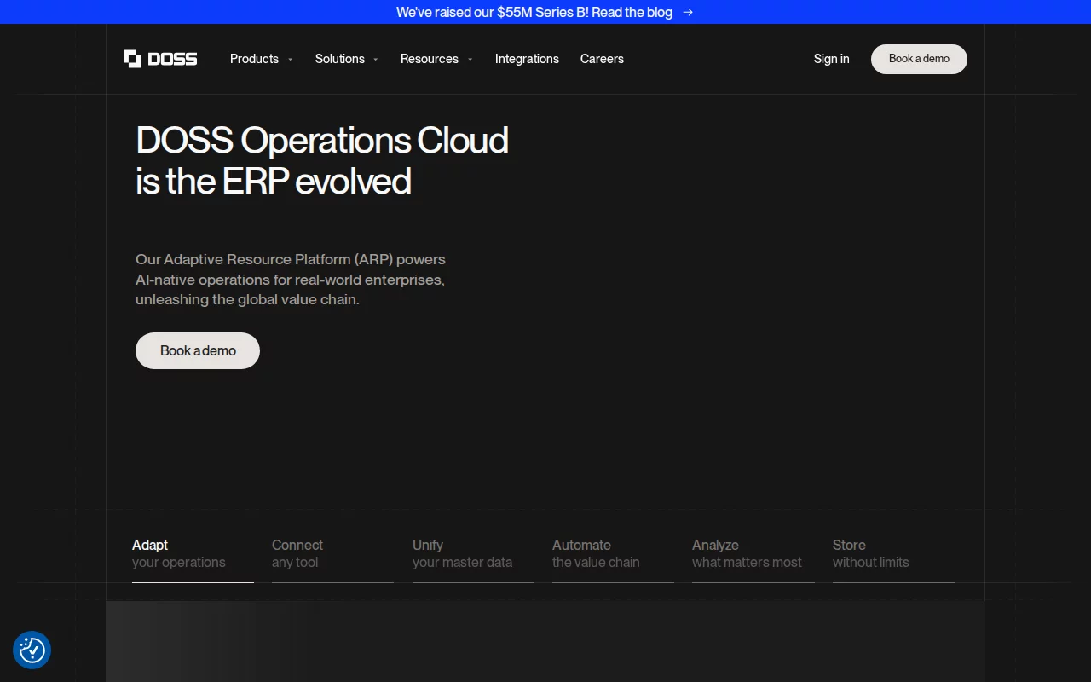The height and width of the screenshot is (682, 1091).
Task: Click the DOSS wordmark text
Action: tap(172, 59)
